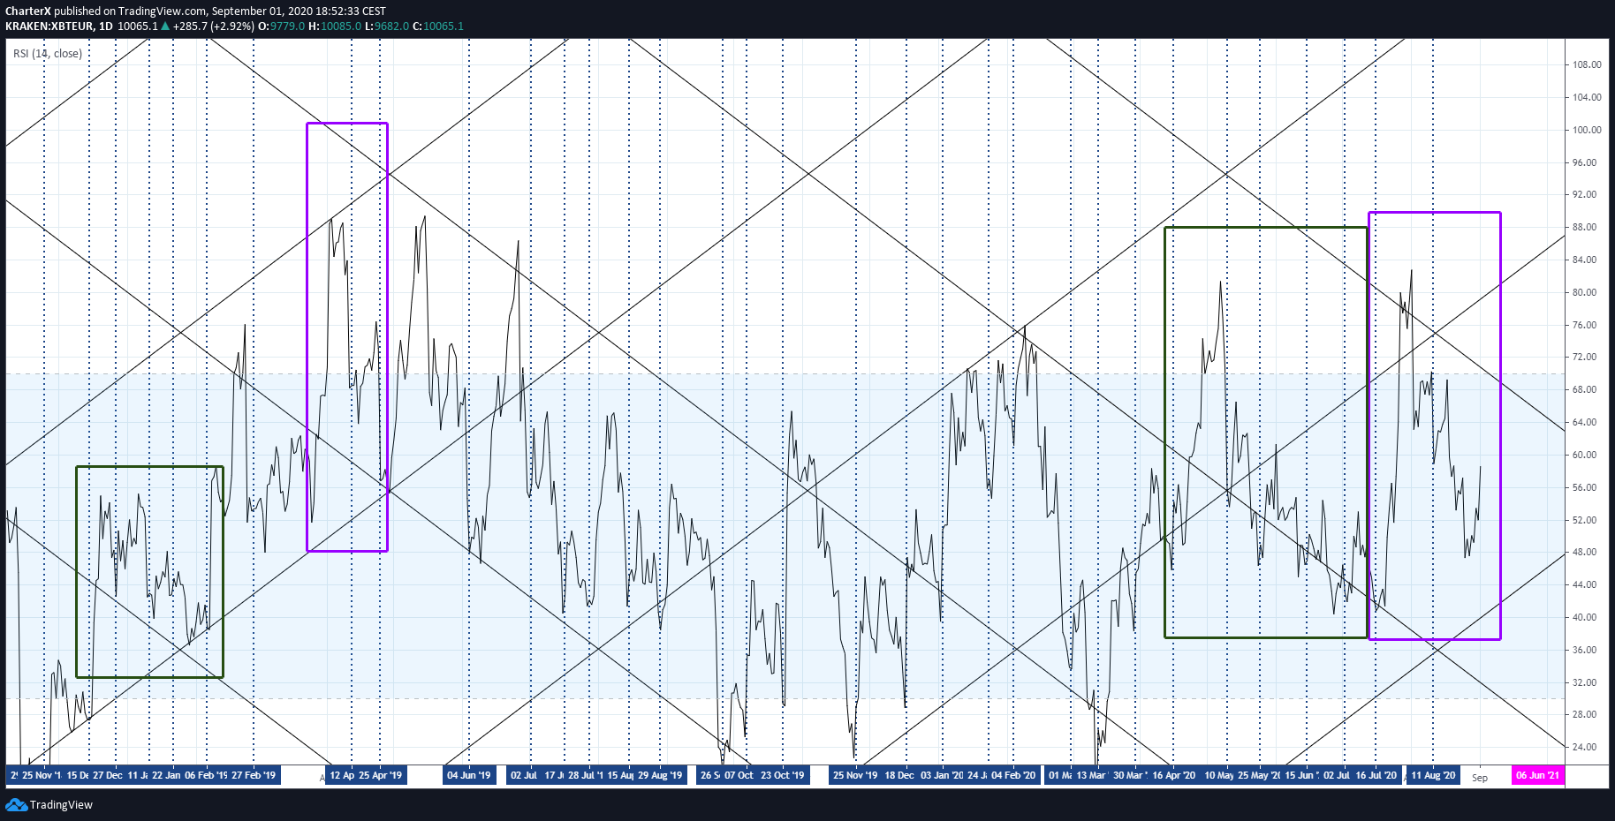Click the TradingView wordmark at the bottom
Image resolution: width=1615 pixels, height=821 pixels.
click(x=61, y=804)
